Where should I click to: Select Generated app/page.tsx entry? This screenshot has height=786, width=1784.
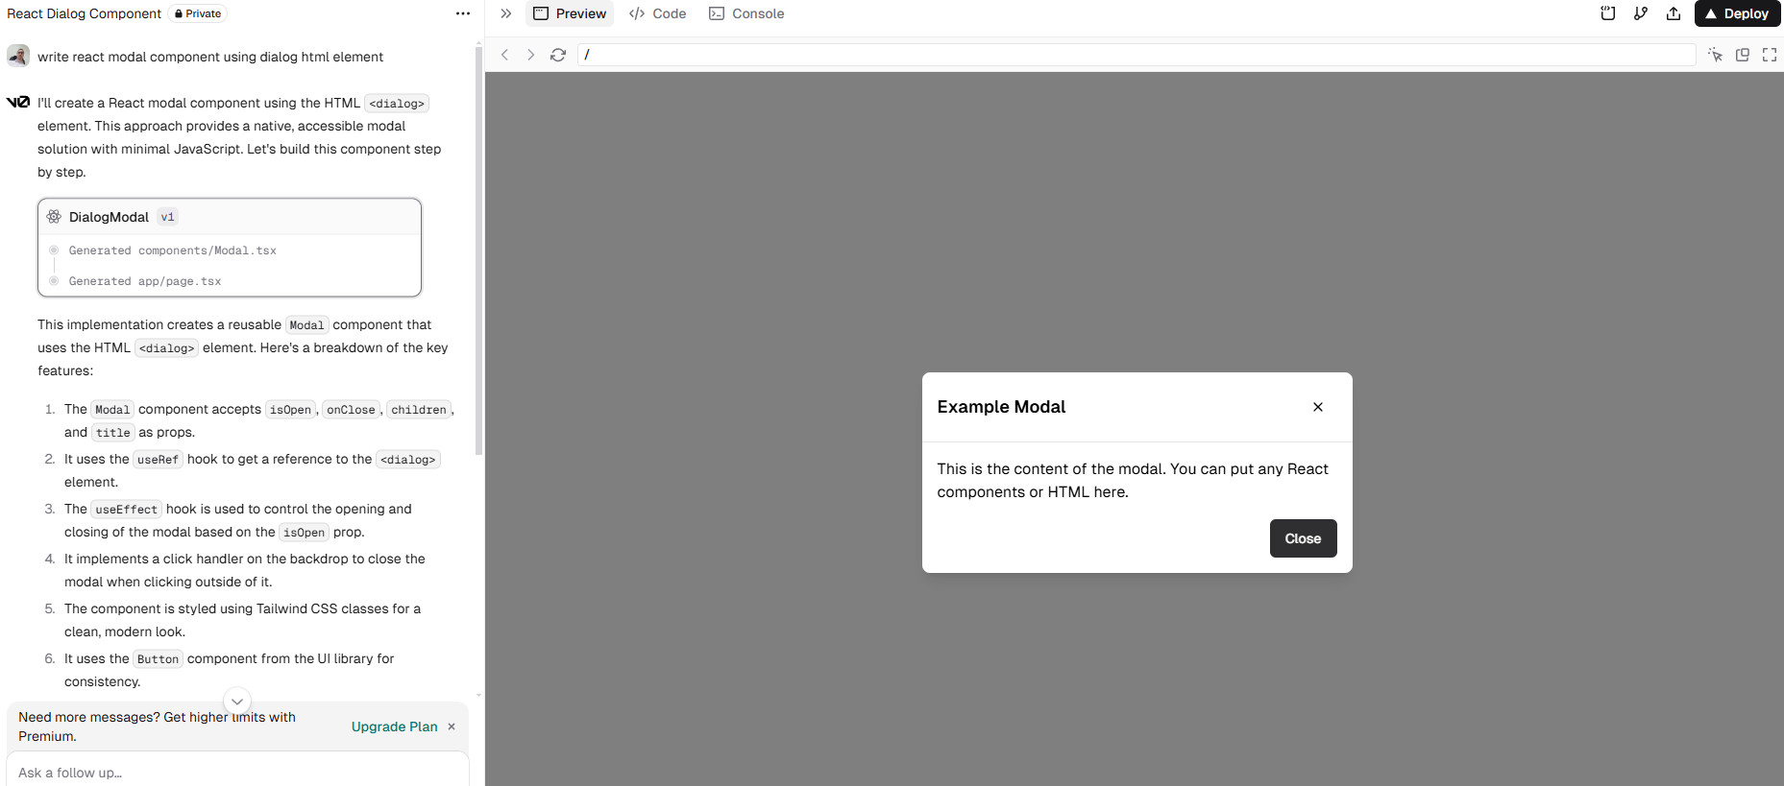click(x=145, y=281)
